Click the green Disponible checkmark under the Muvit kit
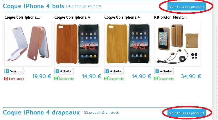The image size is (218, 120). point(156,78)
